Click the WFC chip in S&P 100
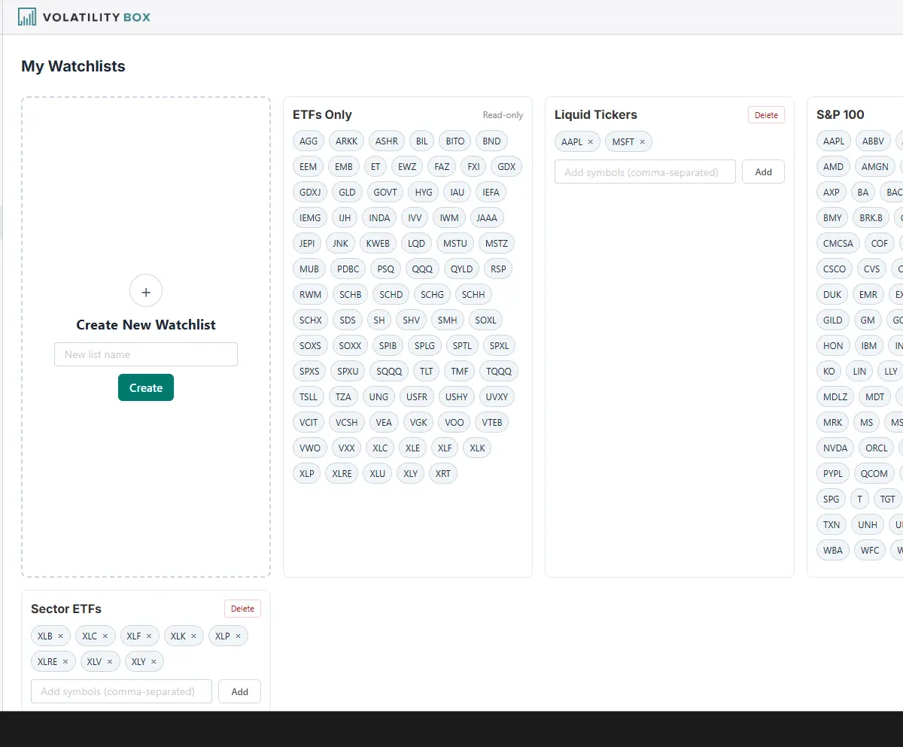 pyautogui.click(x=870, y=550)
